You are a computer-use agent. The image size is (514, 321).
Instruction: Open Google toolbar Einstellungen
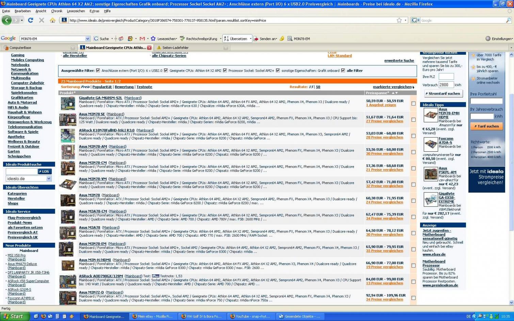click(x=499, y=39)
